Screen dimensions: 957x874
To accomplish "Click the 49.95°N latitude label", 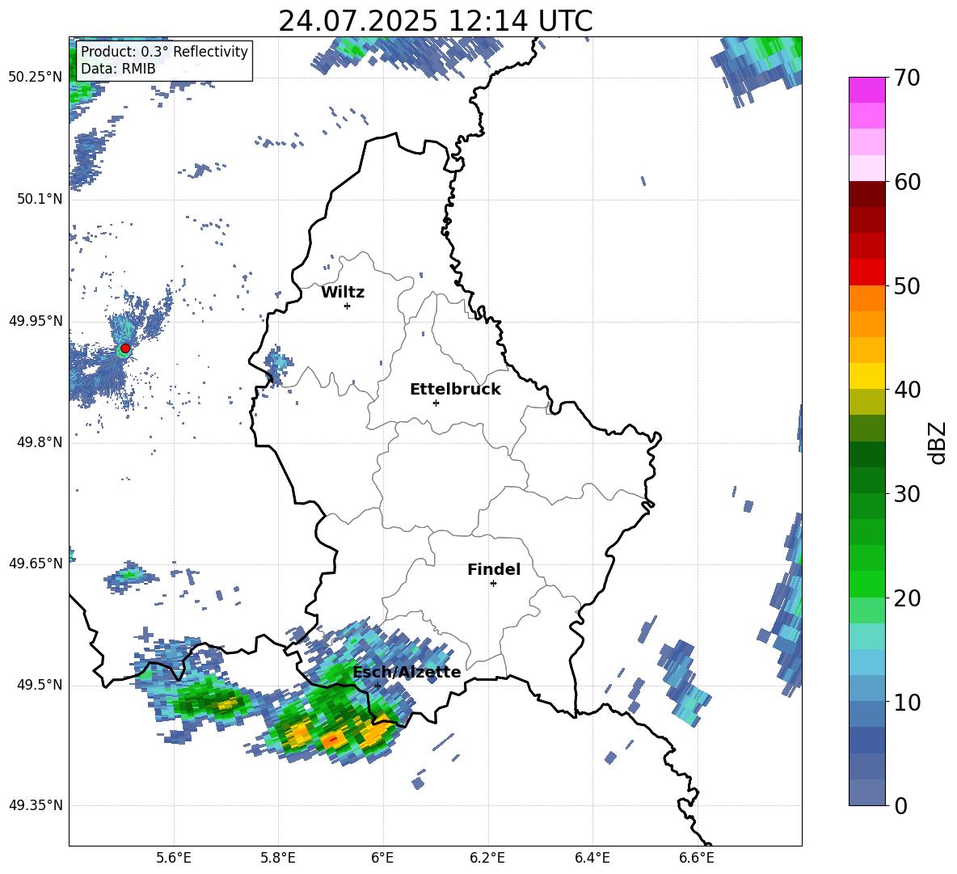I will coord(36,320).
